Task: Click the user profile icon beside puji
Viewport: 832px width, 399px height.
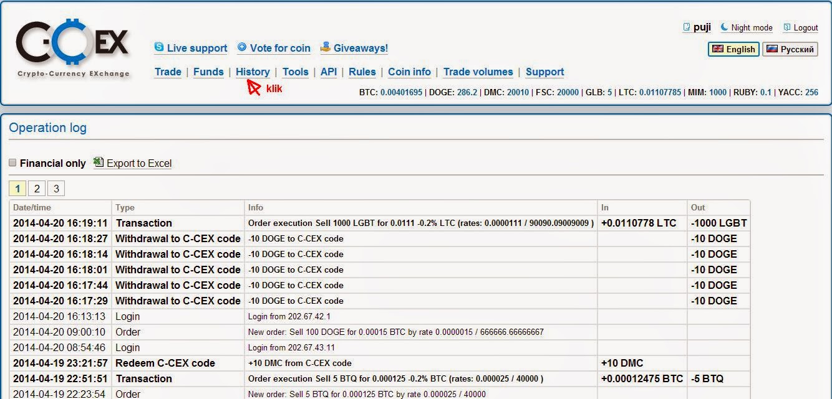Action: [687, 27]
